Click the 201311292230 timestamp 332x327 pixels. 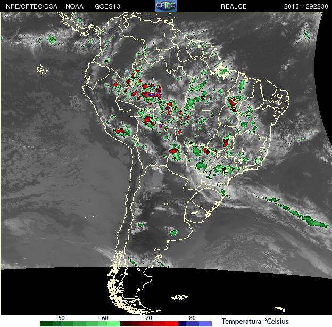(306, 6)
